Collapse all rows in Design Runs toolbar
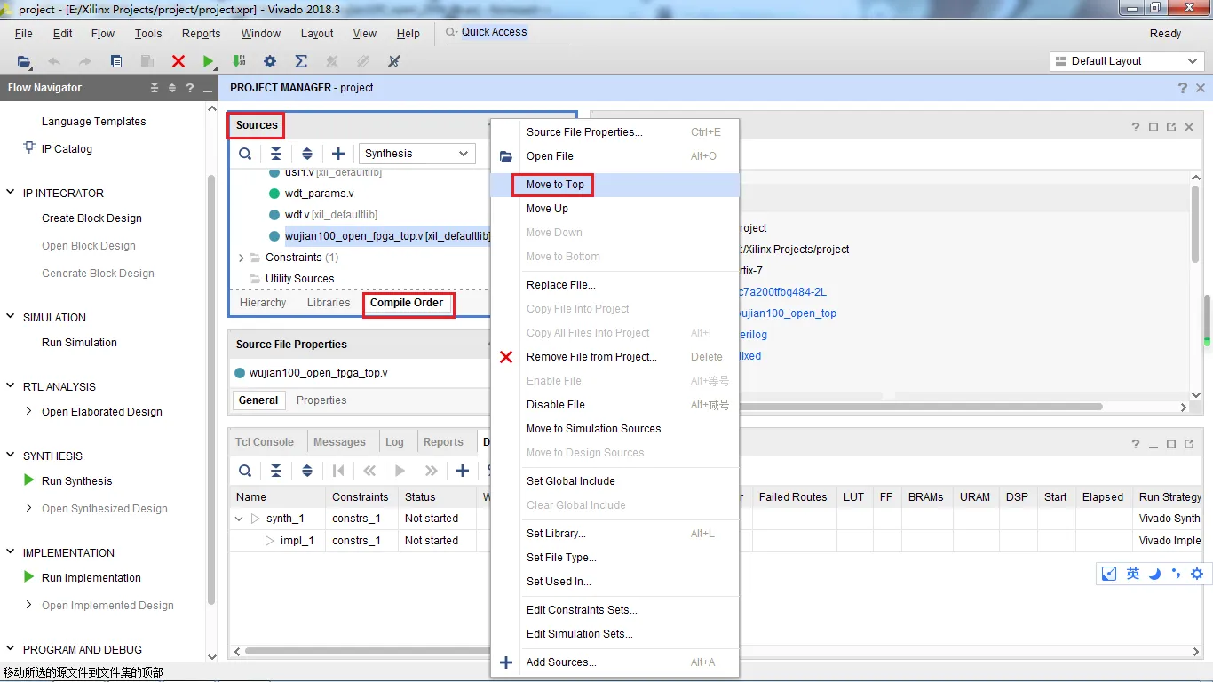 276,471
